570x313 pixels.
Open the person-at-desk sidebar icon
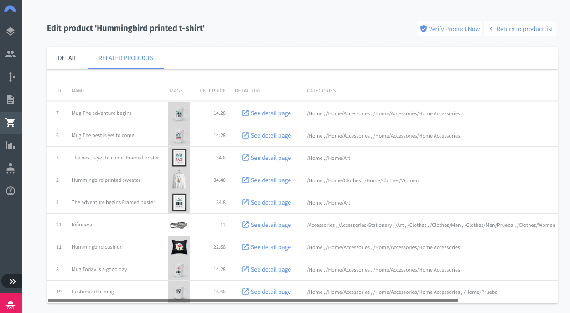[10, 168]
